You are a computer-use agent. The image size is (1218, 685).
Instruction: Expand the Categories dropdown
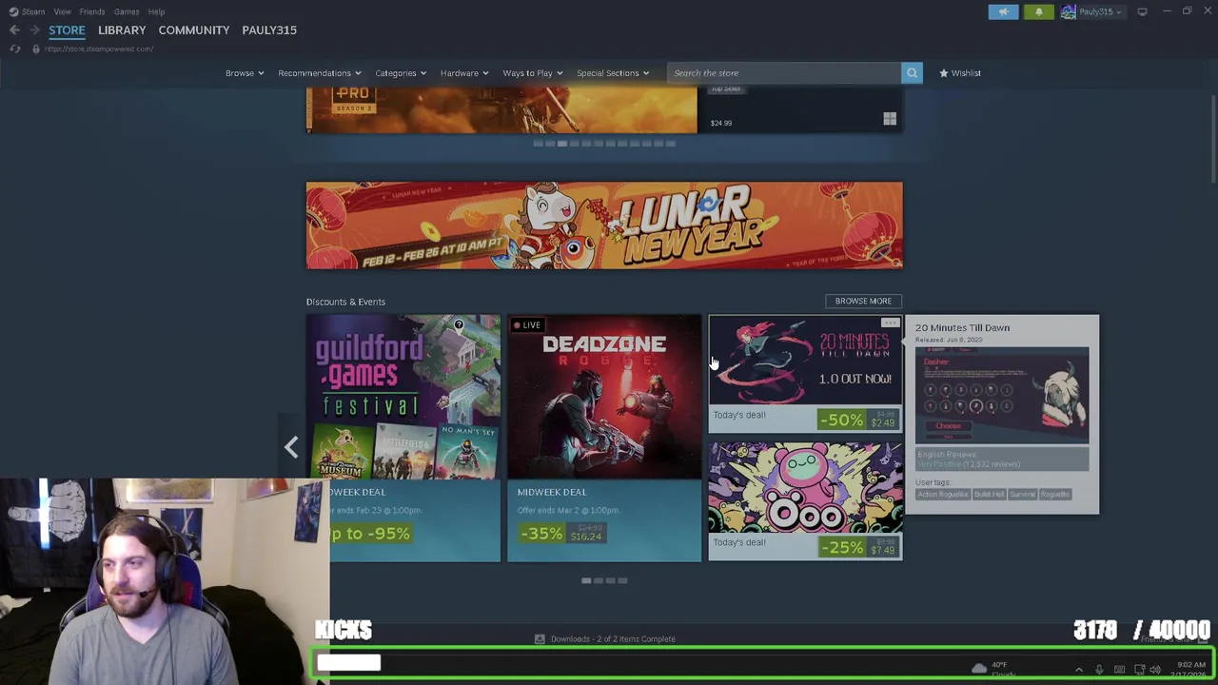pos(401,73)
